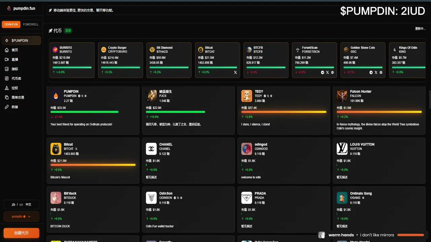Image resolution: width=431 pixels, height=242 pixels.
Task: Open Telegram link on ForsetiScan card
Action: 323,72
